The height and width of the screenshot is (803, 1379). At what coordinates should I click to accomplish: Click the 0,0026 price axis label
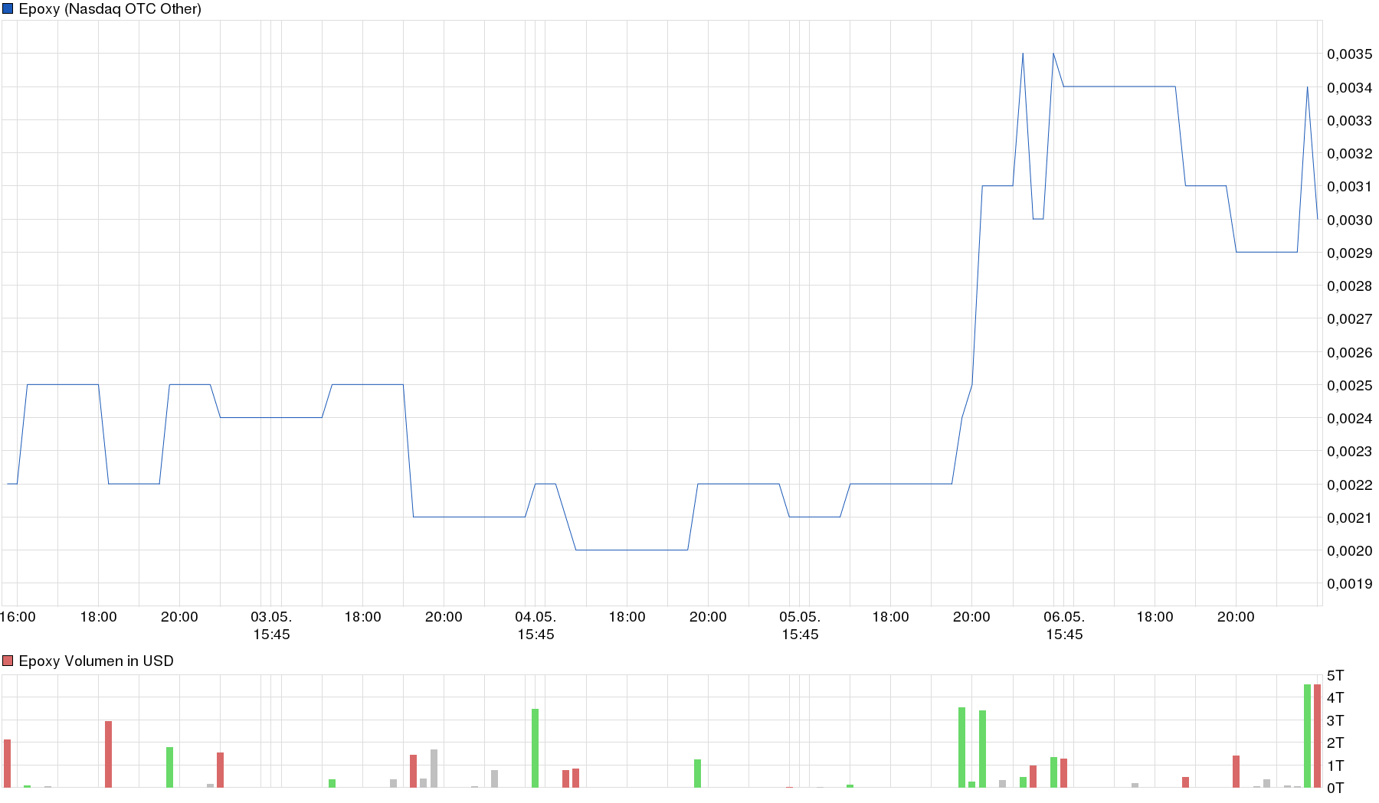(x=1350, y=352)
